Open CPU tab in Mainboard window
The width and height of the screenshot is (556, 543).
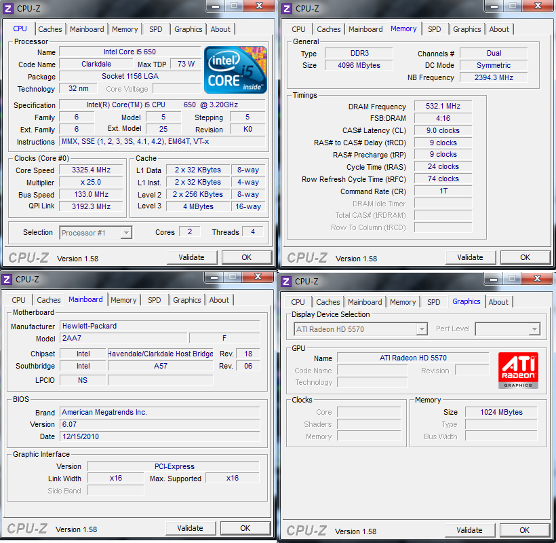click(18, 300)
